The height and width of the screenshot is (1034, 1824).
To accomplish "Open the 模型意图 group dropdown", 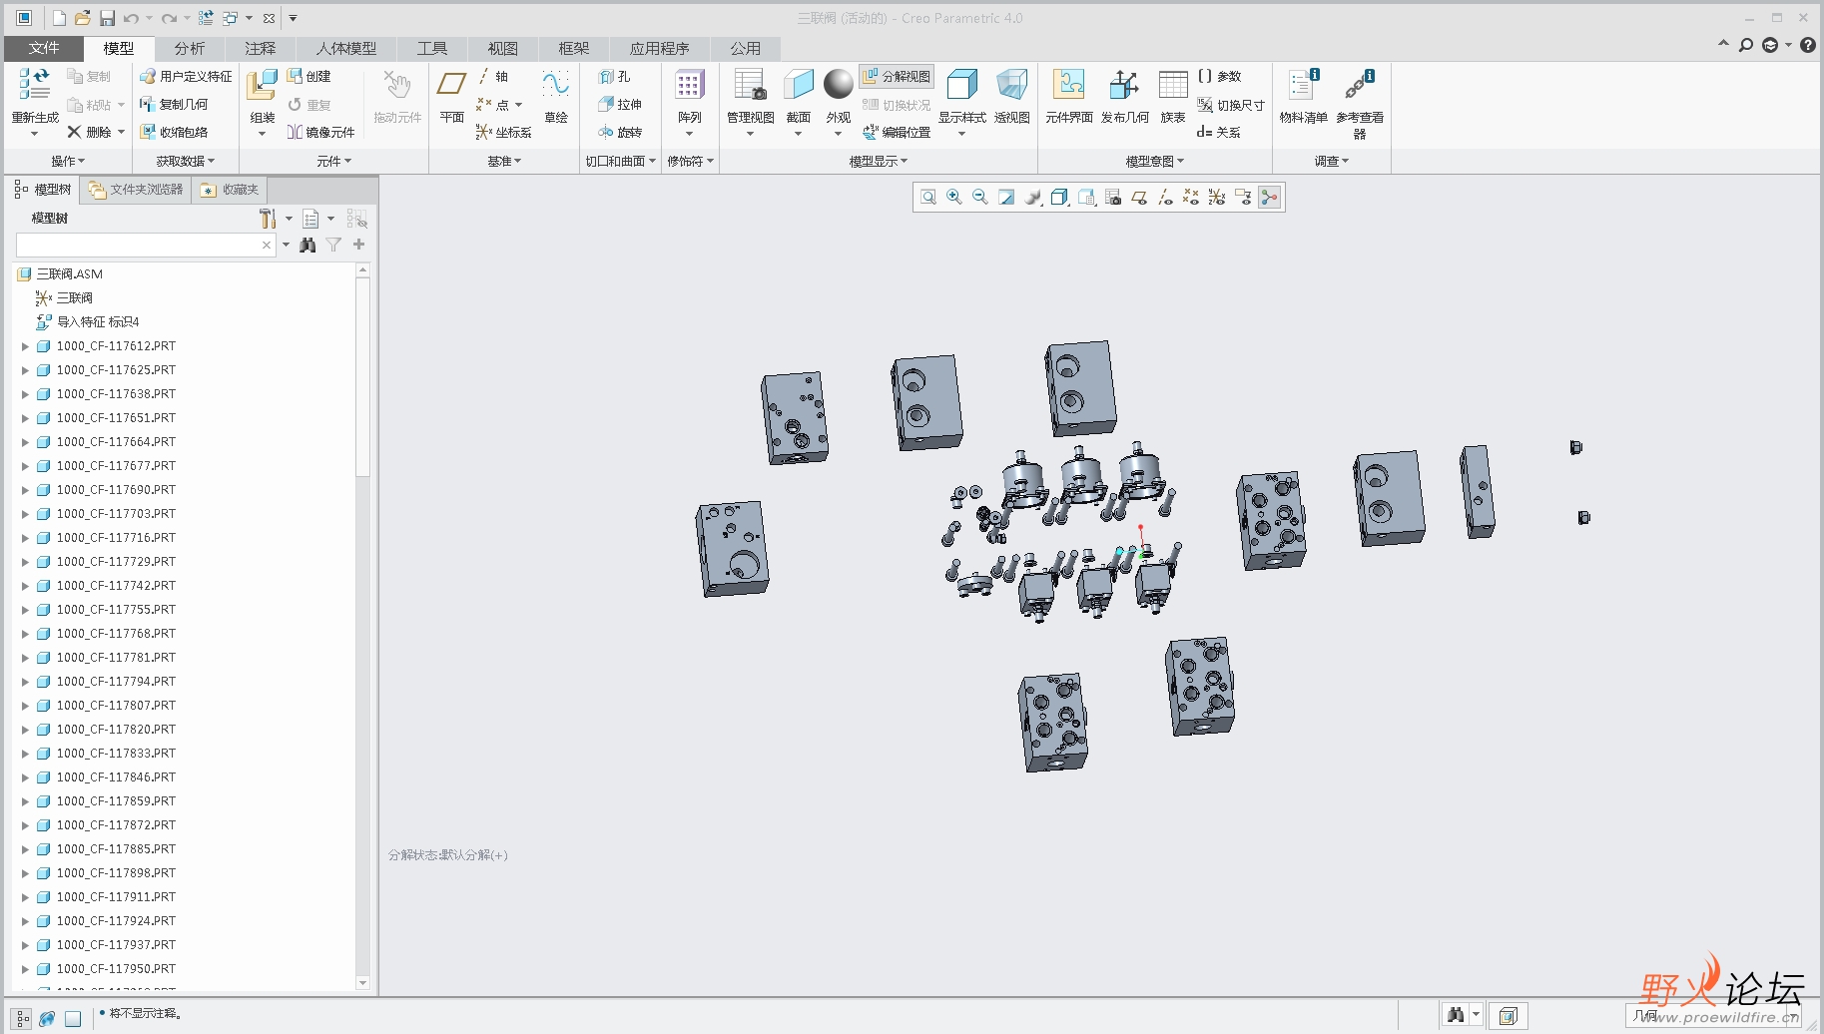I will [1154, 161].
